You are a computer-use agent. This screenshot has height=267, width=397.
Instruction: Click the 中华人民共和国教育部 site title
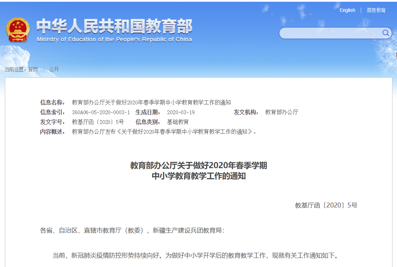[x=114, y=26]
